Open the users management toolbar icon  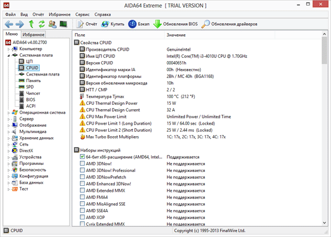52,24
